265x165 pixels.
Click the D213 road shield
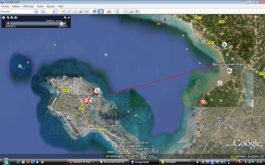point(198,18)
